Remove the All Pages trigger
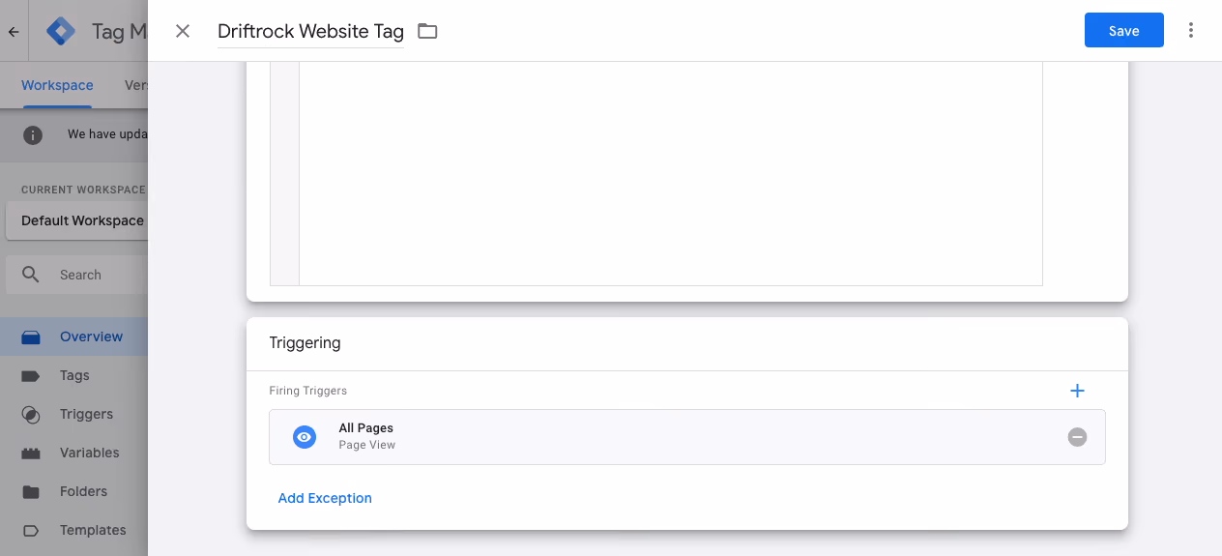1222x556 pixels. click(1077, 437)
